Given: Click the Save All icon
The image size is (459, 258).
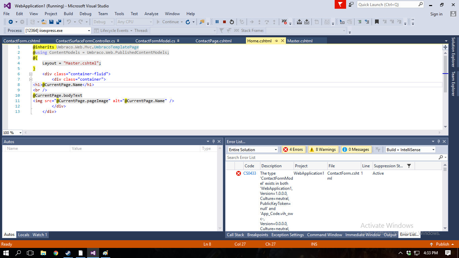Looking at the screenshot, I should point(59,22).
